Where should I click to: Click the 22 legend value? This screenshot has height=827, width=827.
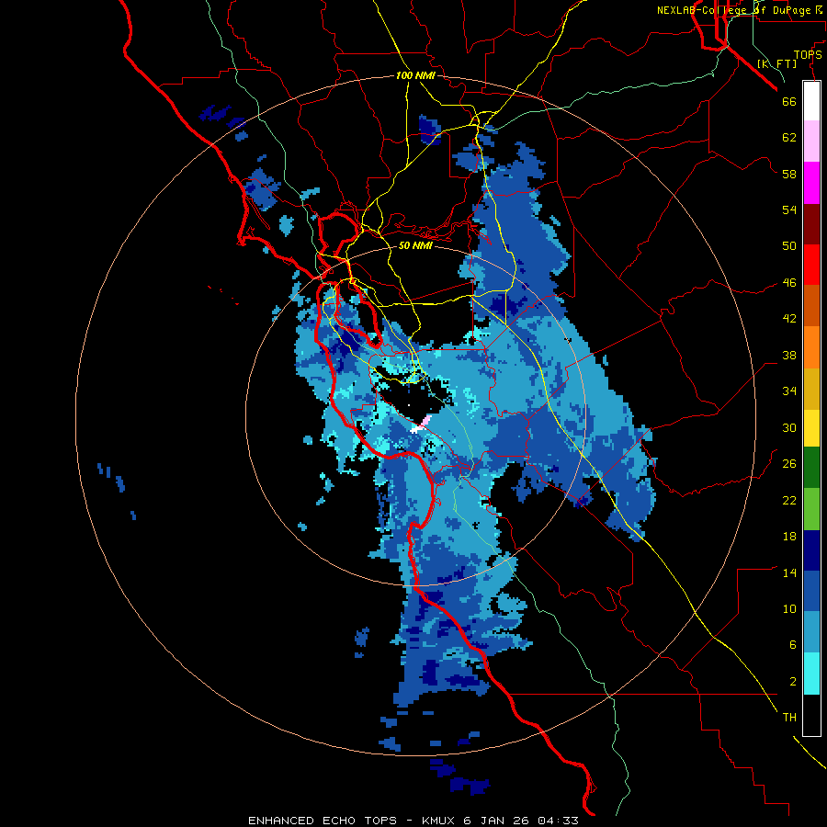[789, 501]
